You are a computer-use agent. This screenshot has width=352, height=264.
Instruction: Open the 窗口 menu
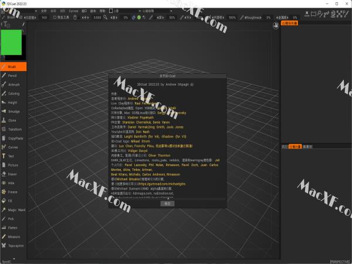[84, 11]
